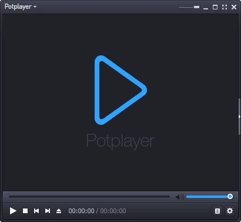Click the Stop button

point(25,211)
